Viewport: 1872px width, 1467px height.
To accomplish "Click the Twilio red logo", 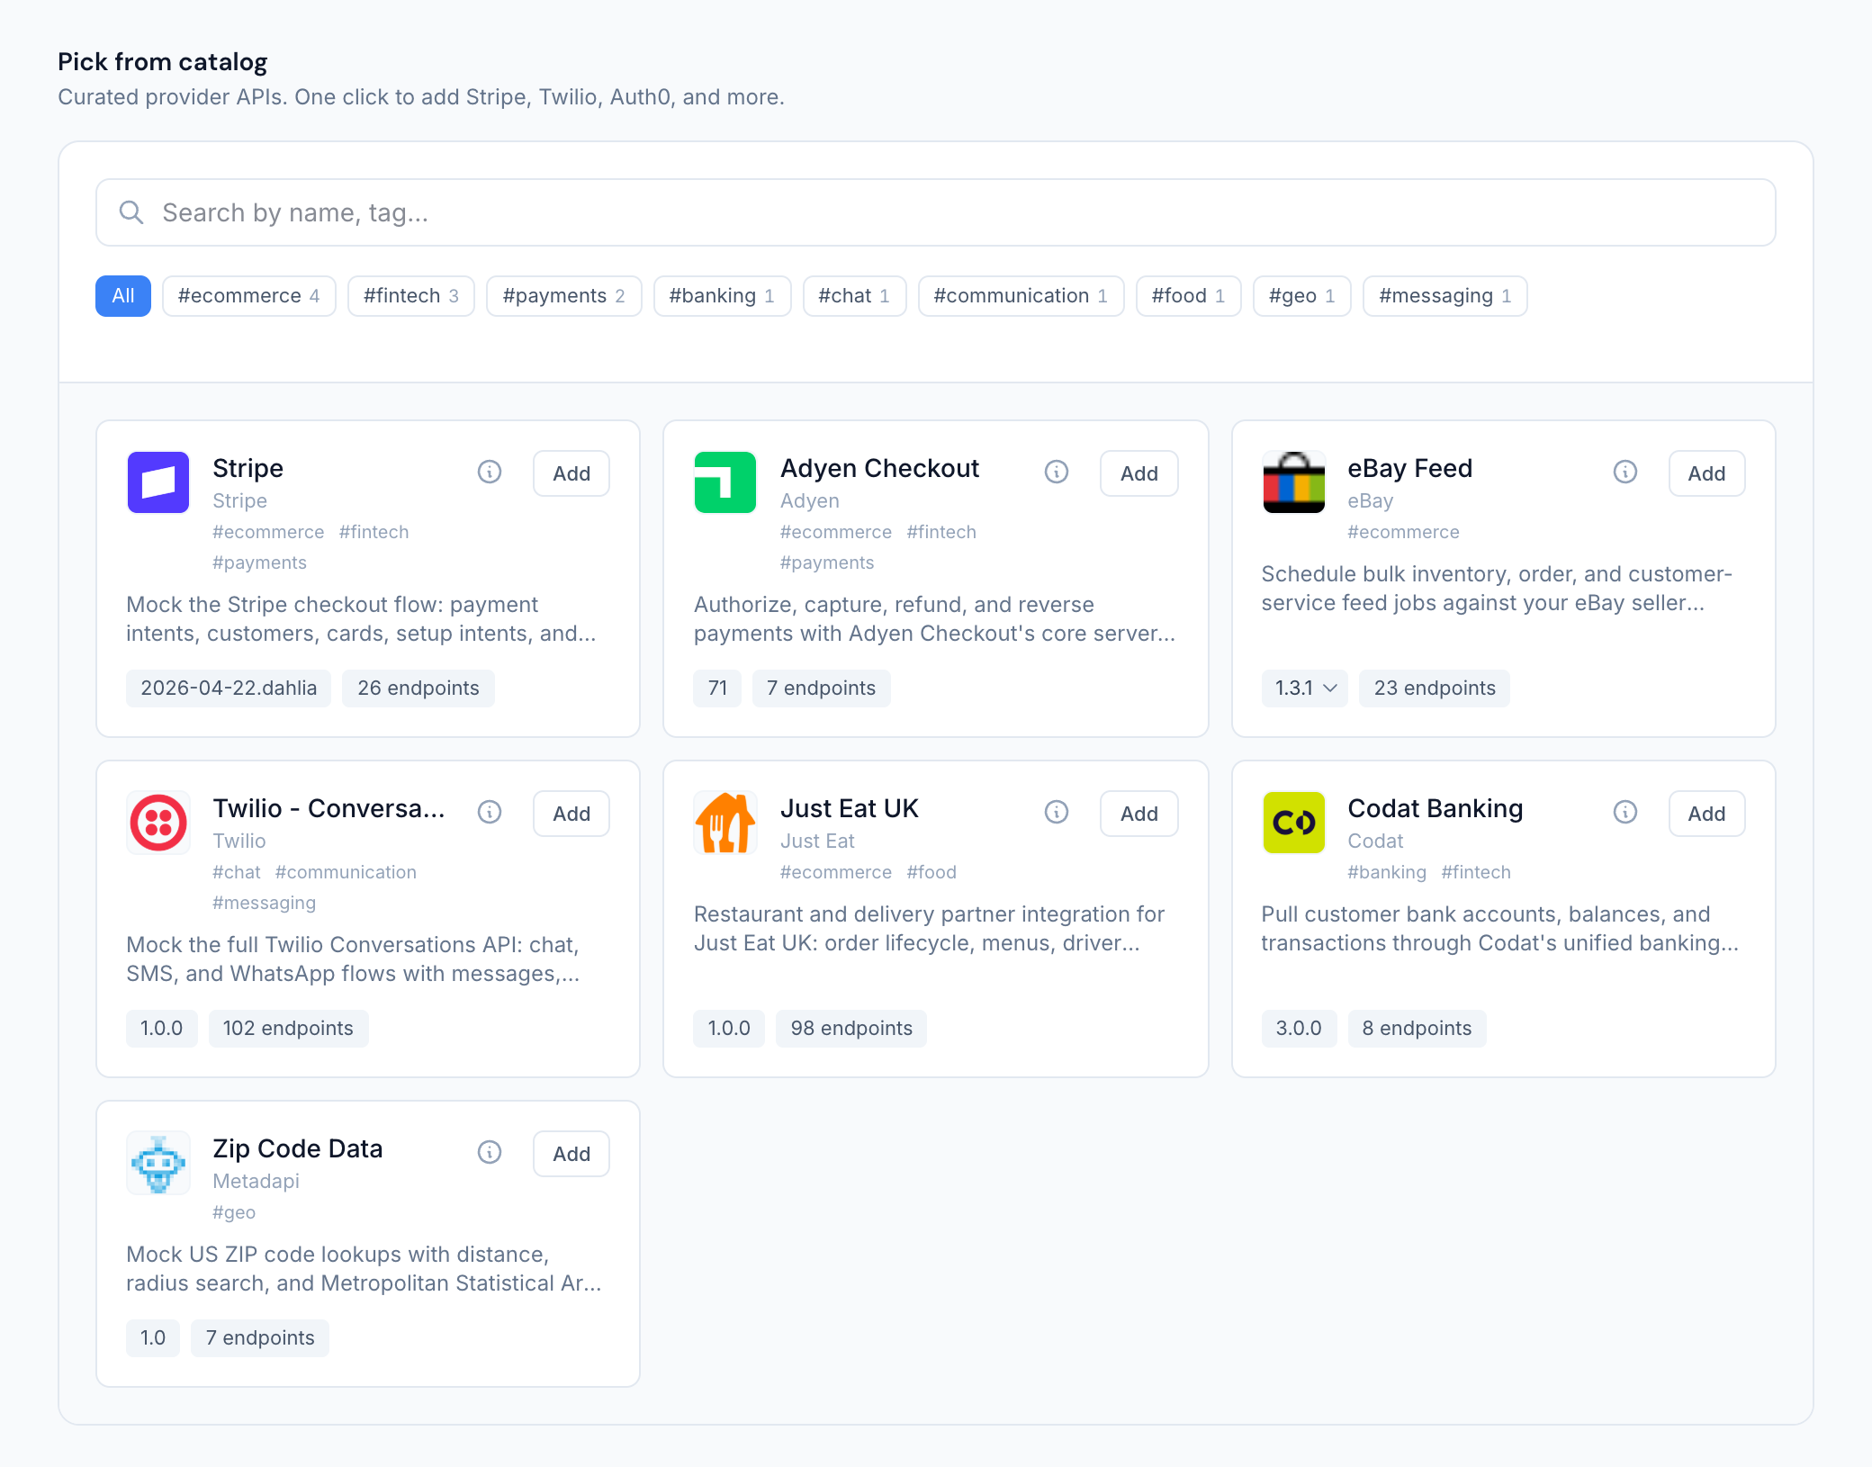I will 158,823.
